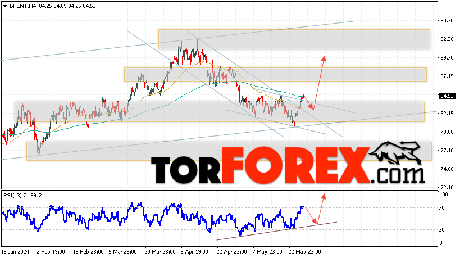
Task: Click the 92.20 price axis label
Action: coord(447,39)
